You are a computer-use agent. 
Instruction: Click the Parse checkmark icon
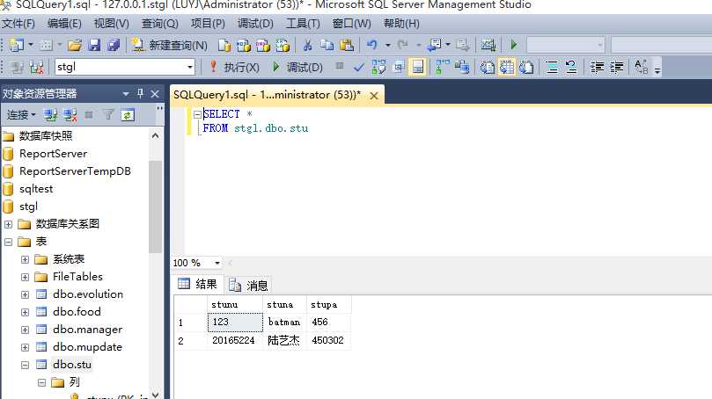click(x=359, y=68)
